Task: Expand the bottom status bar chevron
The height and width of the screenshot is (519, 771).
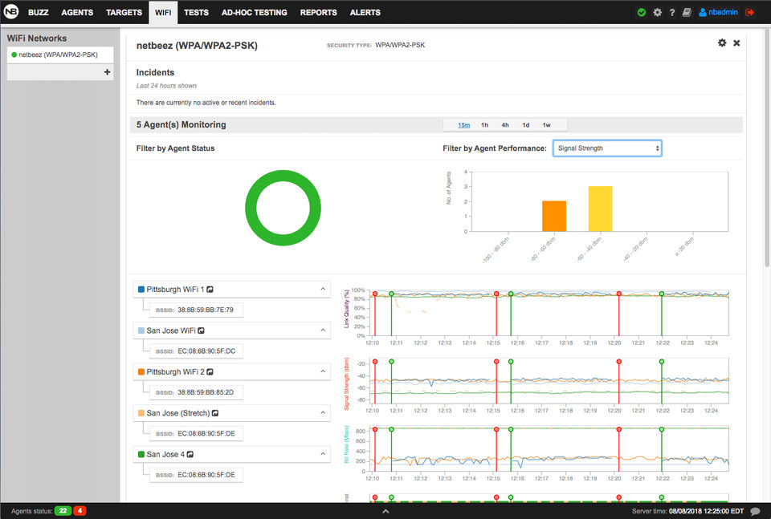Action: [x=386, y=511]
